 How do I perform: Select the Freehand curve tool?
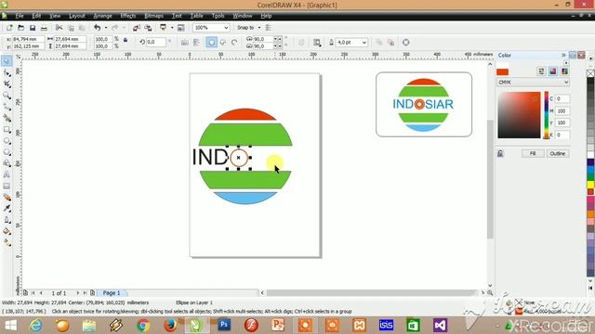click(7, 107)
